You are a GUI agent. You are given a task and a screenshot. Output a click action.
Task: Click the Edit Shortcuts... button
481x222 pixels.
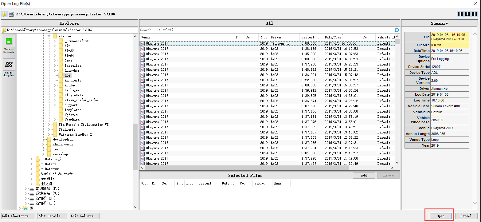click(x=18, y=216)
